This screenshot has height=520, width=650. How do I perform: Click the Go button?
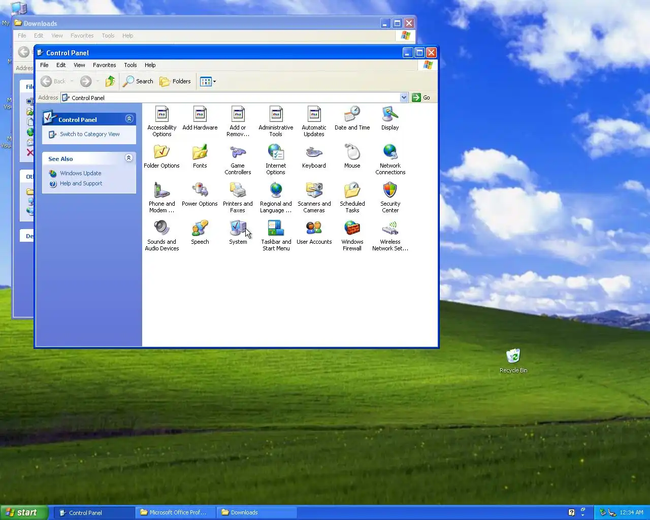tap(421, 97)
